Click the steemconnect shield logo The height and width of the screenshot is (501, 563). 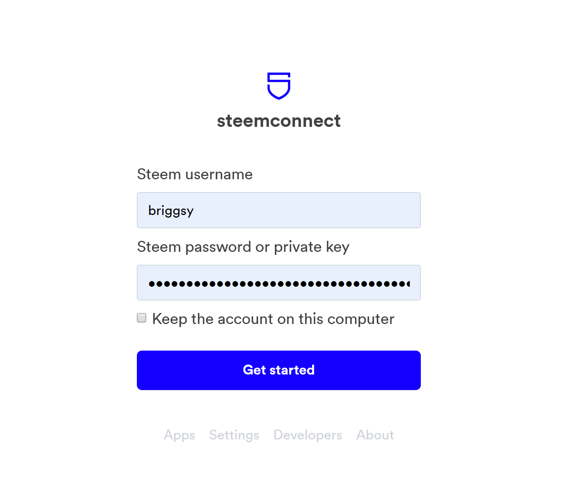click(279, 86)
